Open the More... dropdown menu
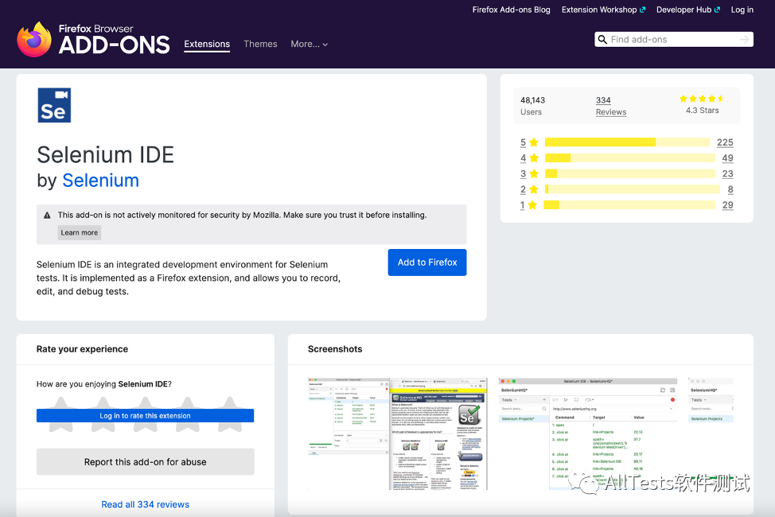775x517 pixels. click(x=310, y=44)
